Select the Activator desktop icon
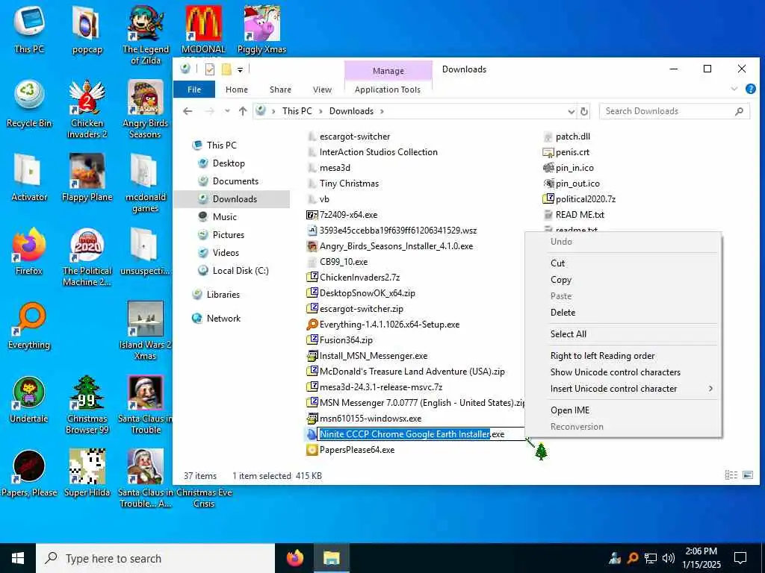Viewport: 765px width, 573px height. [29, 178]
